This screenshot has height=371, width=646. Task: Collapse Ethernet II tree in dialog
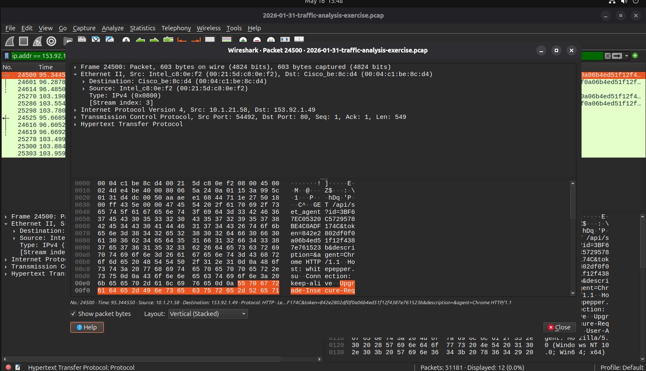(x=75, y=74)
